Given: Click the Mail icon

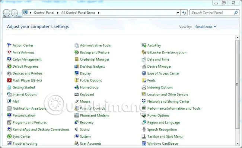Looking at the screenshot, I should click(9, 101).
